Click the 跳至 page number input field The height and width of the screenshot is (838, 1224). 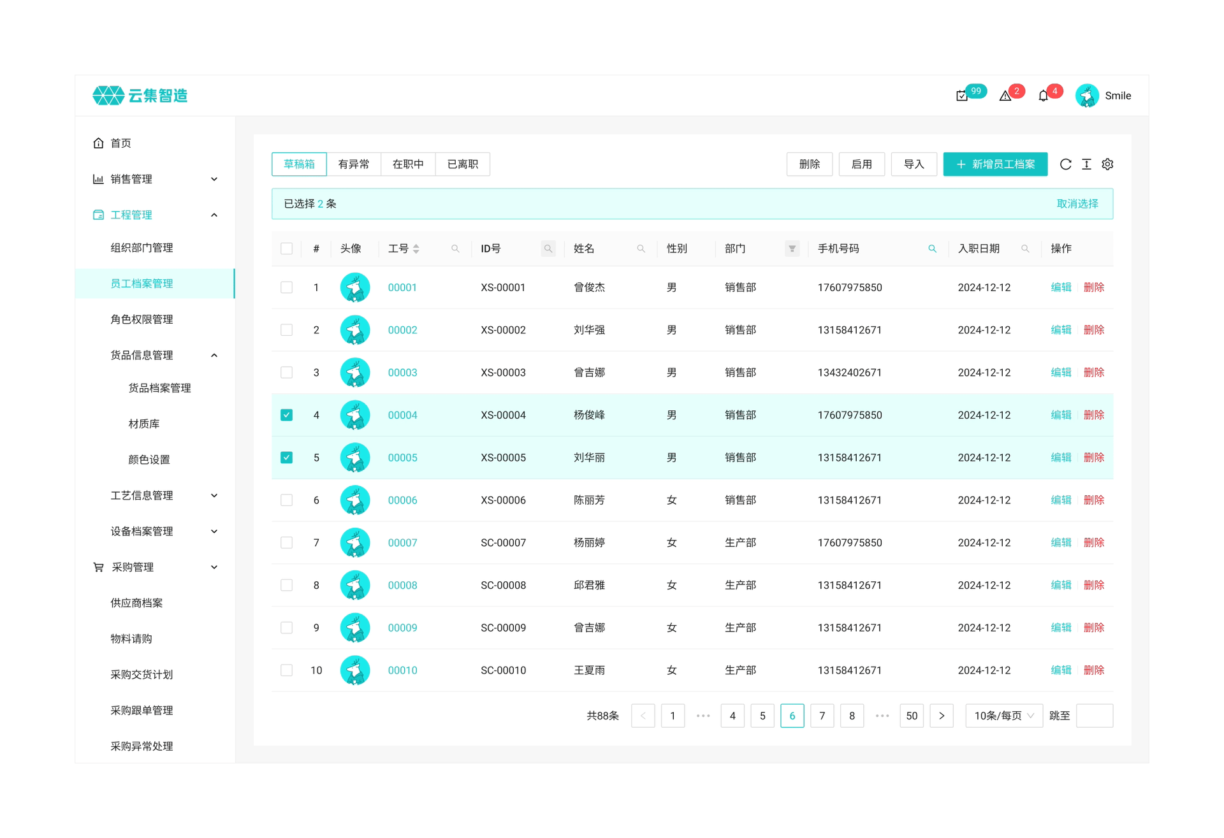(1094, 716)
